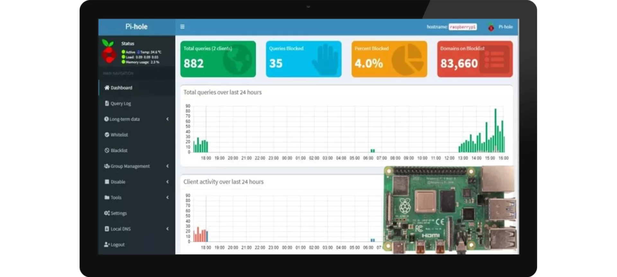Click the Tools folder icon

point(107,197)
